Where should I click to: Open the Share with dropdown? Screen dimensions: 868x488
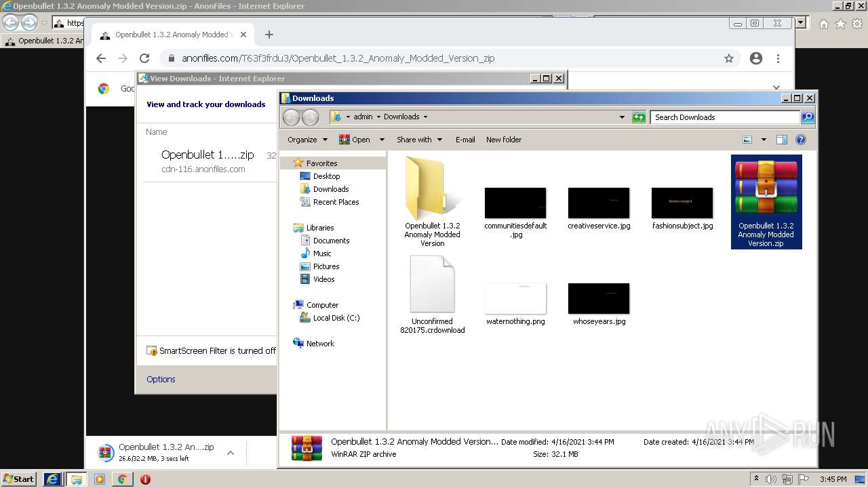tap(419, 140)
